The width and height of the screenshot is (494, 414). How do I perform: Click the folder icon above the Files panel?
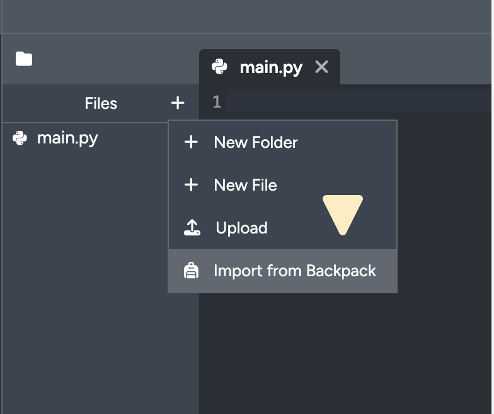click(24, 59)
